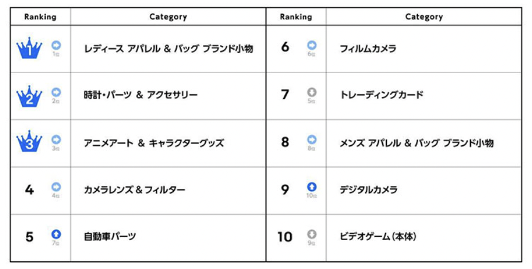Click the light blue right arrow beside rank 6
The width and height of the screenshot is (532, 269).
pyautogui.click(x=311, y=45)
